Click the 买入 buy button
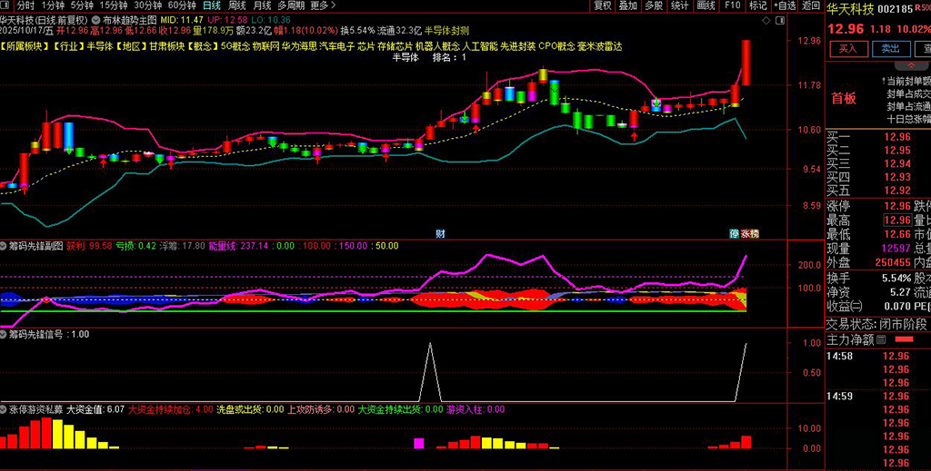This screenshot has height=471, width=931. pyautogui.click(x=846, y=49)
